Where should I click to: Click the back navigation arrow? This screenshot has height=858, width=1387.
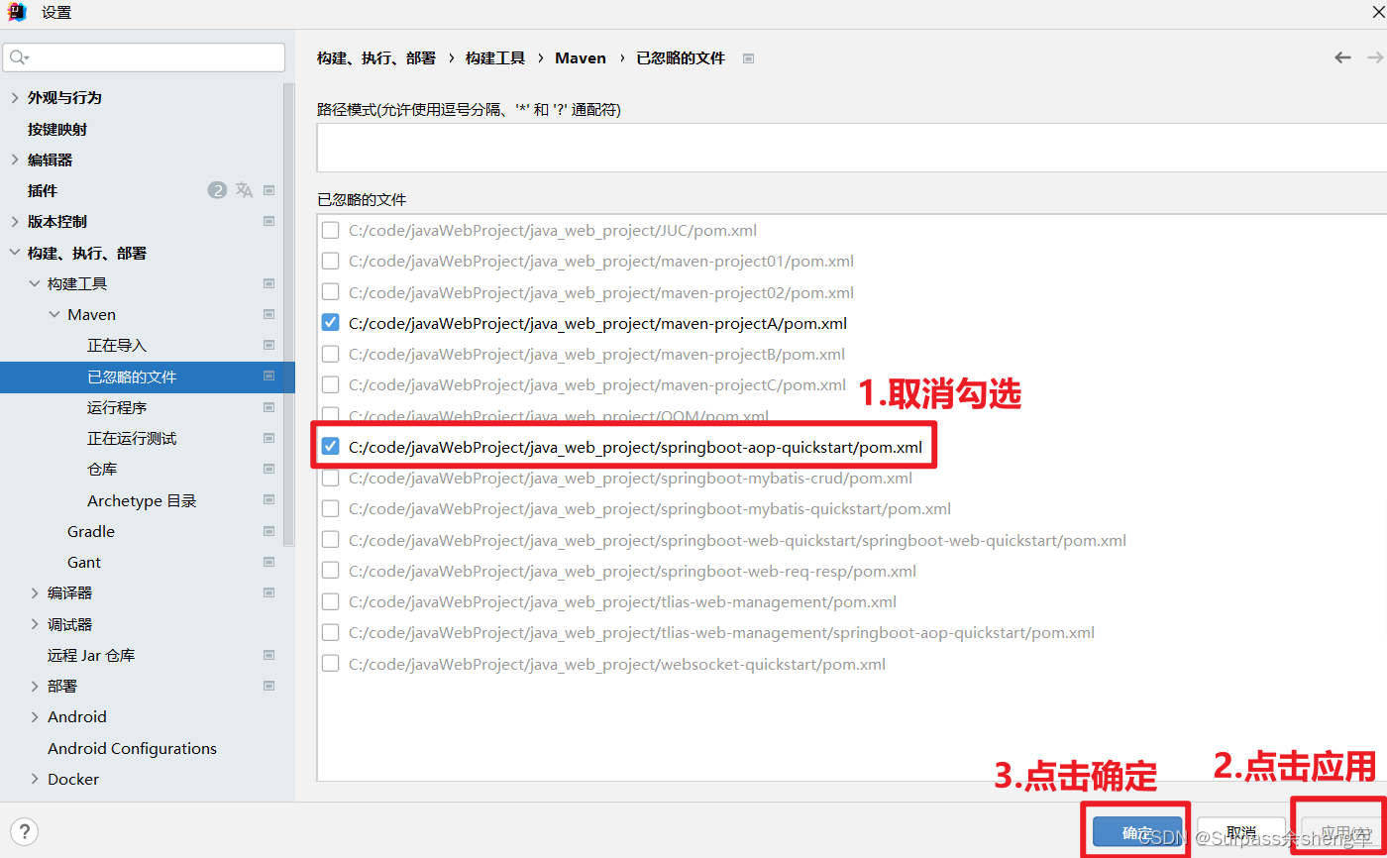(1342, 57)
